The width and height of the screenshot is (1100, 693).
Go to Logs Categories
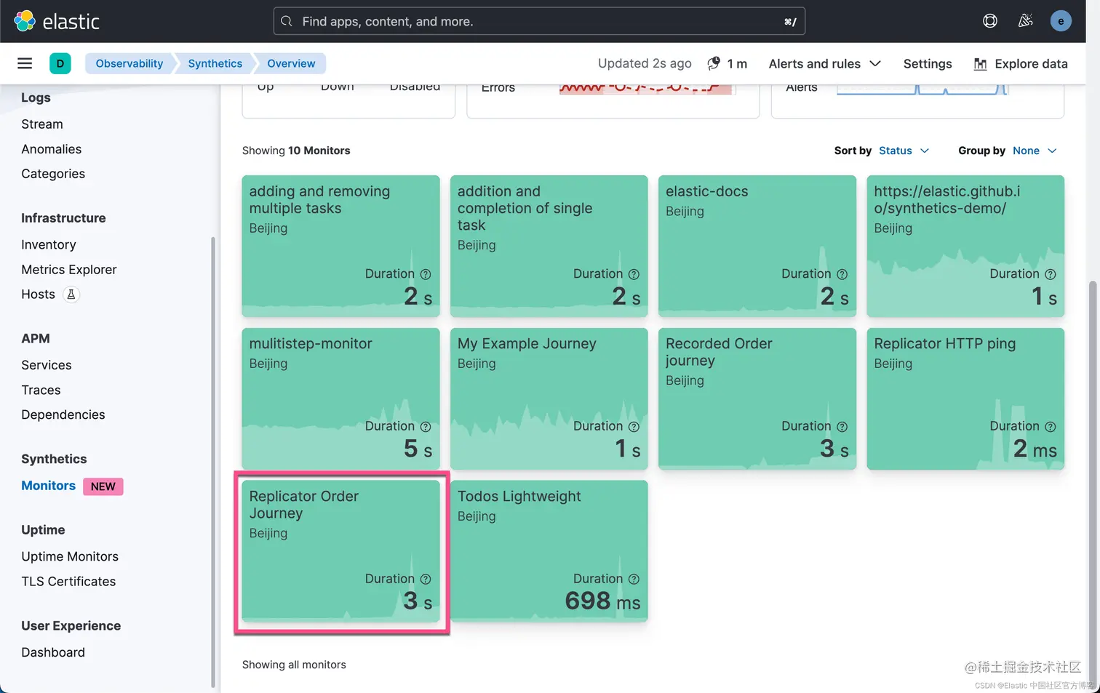pyautogui.click(x=53, y=174)
